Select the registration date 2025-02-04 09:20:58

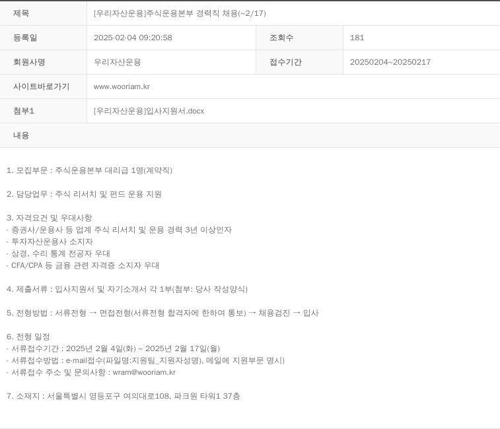pos(133,38)
